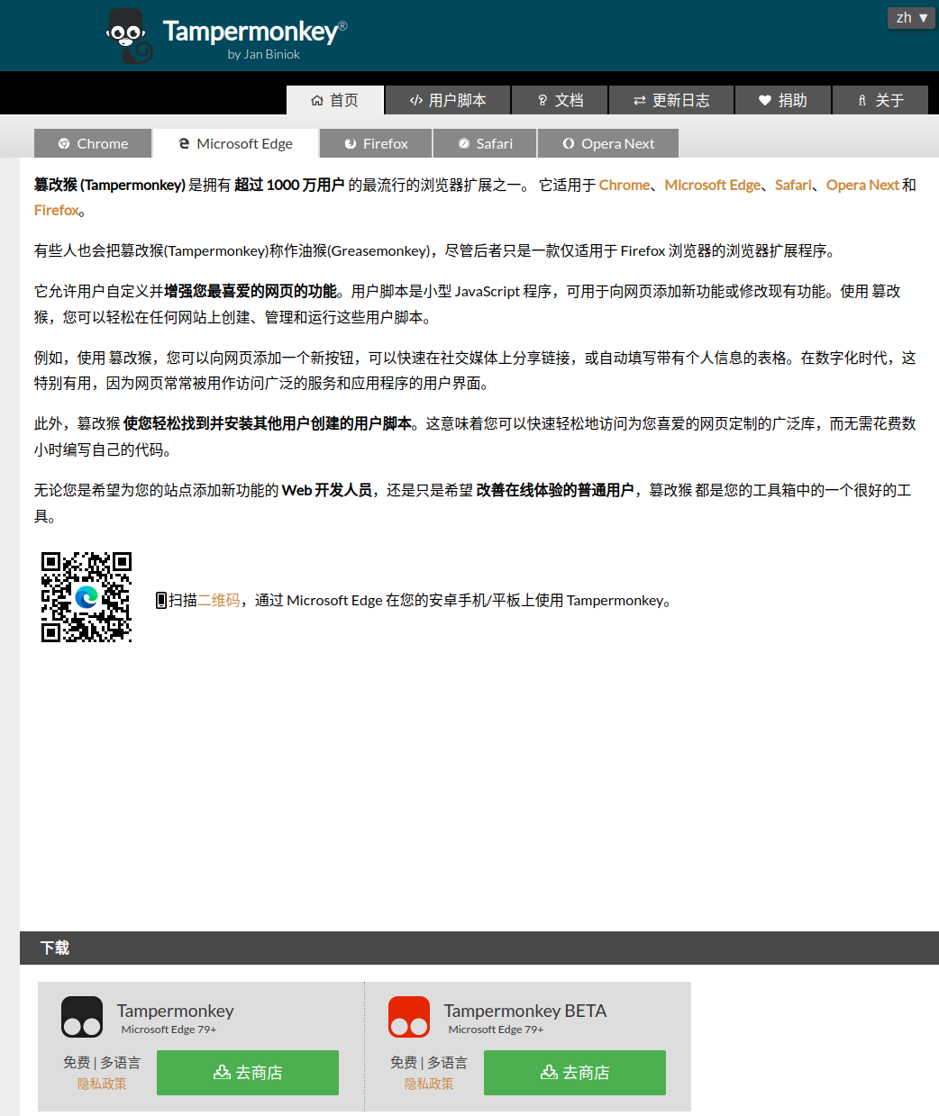Go to store for Tampermonkey stable
Image resolution: width=939 pixels, height=1116 pixels.
pos(248,1073)
